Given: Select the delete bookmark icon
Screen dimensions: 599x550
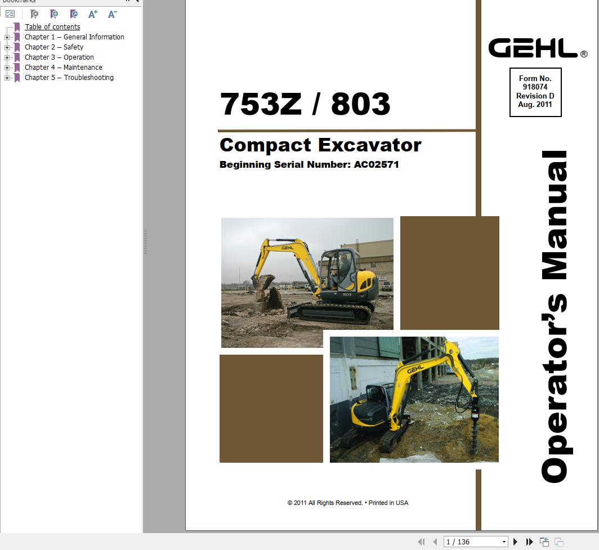Looking at the screenshot, I should point(34,14).
